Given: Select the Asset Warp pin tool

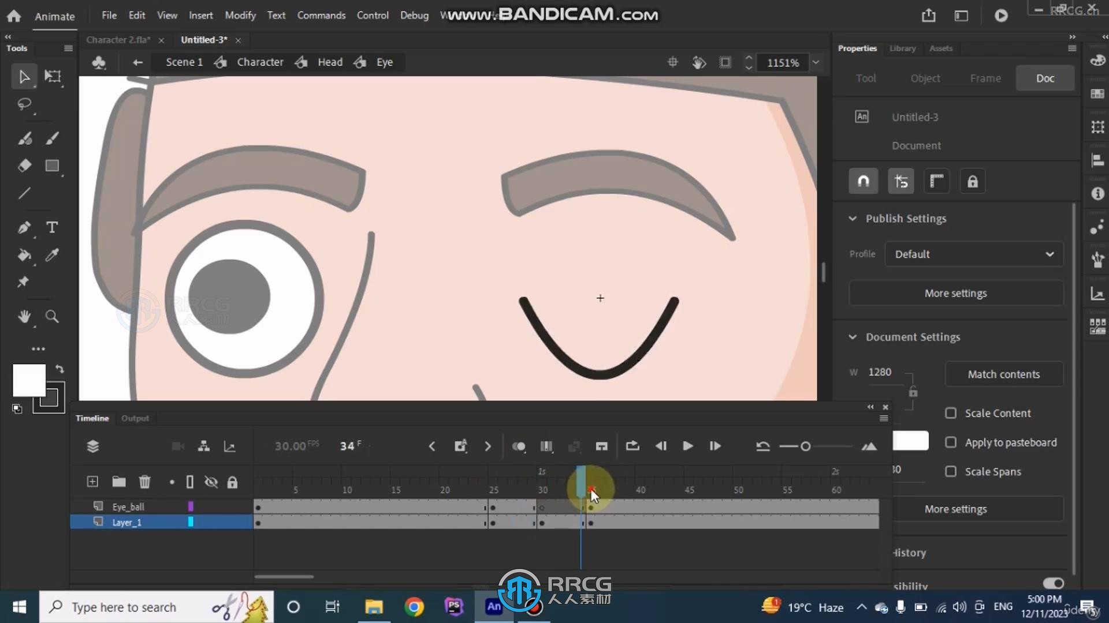Looking at the screenshot, I should 23,282.
